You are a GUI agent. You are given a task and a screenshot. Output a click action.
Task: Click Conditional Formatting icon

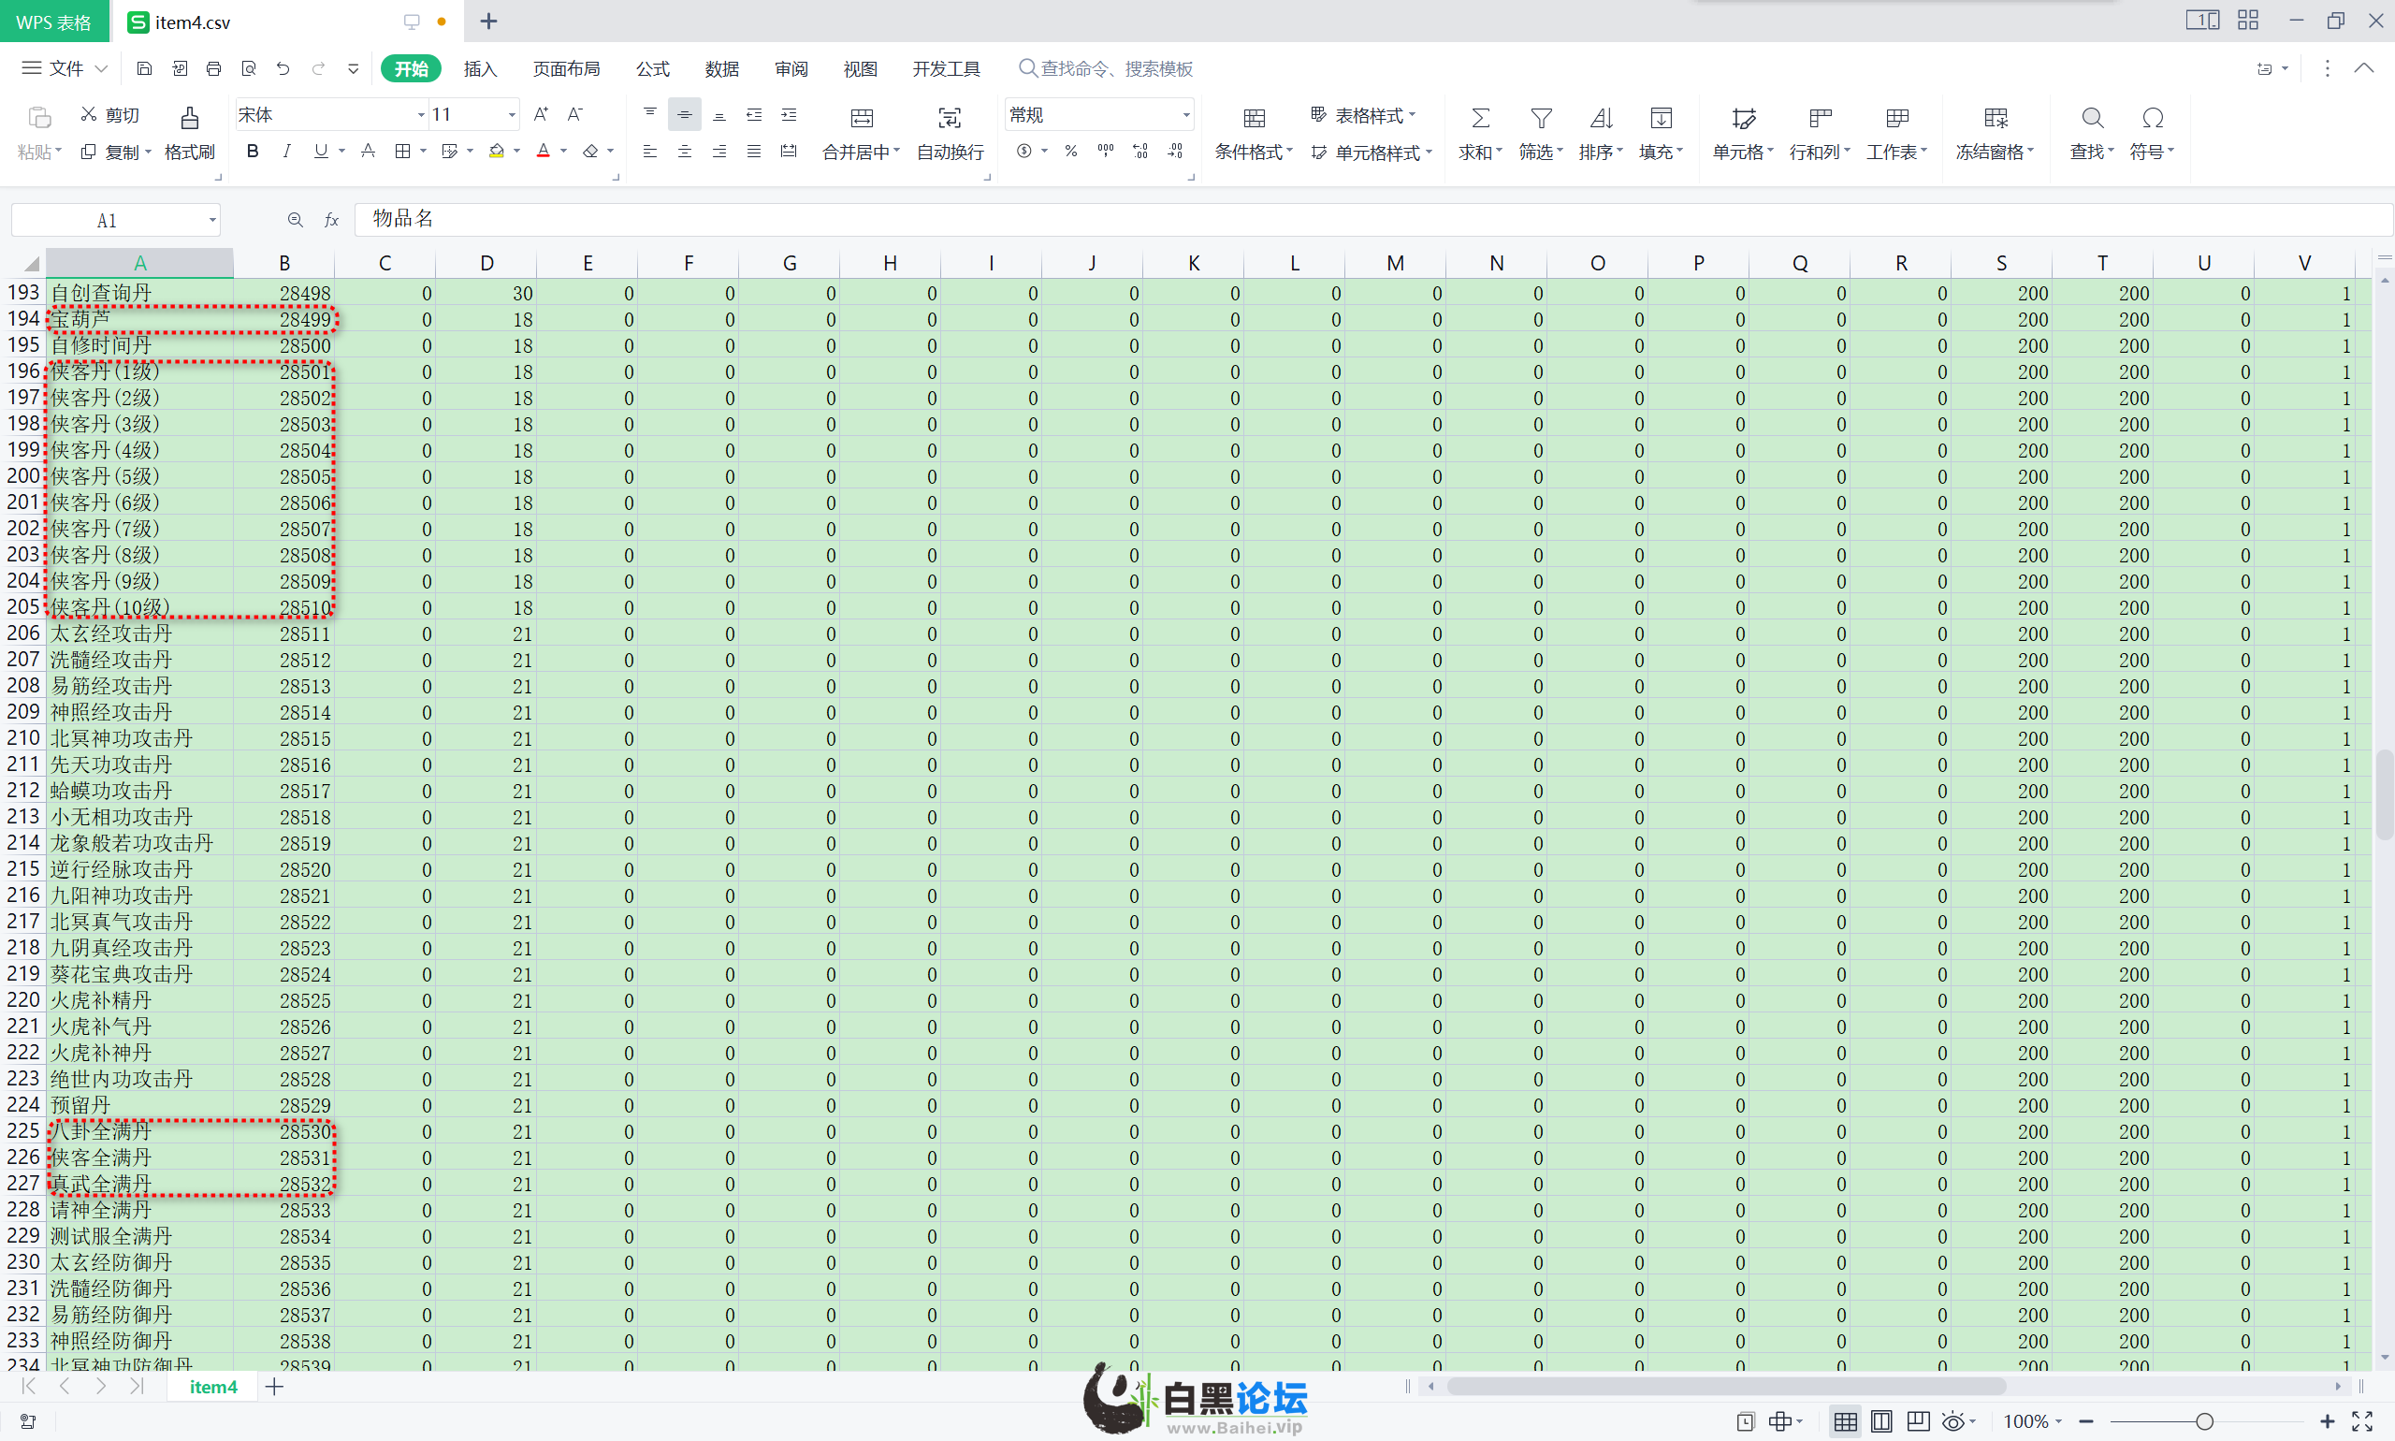(x=1254, y=119)
